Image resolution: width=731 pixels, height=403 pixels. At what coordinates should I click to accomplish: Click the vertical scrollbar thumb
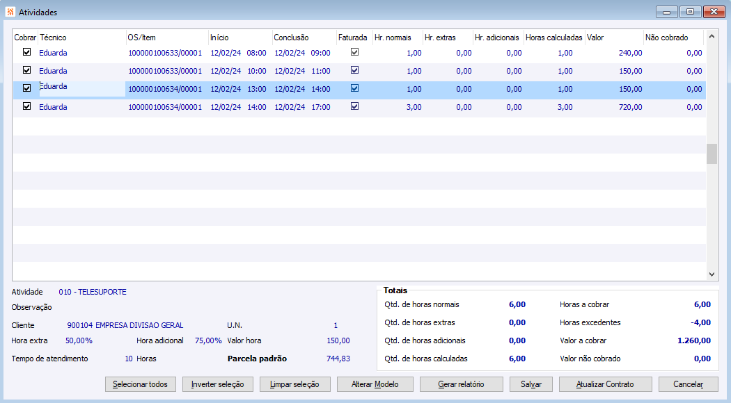pos(712,154)
